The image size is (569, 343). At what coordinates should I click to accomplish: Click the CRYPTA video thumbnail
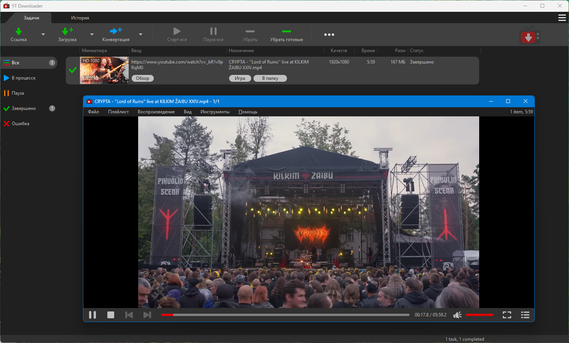(104, 70)
